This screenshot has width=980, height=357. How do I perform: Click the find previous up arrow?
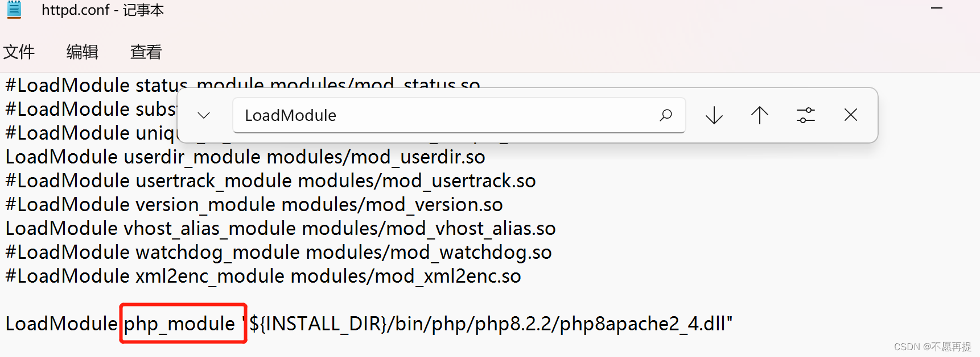759,115
